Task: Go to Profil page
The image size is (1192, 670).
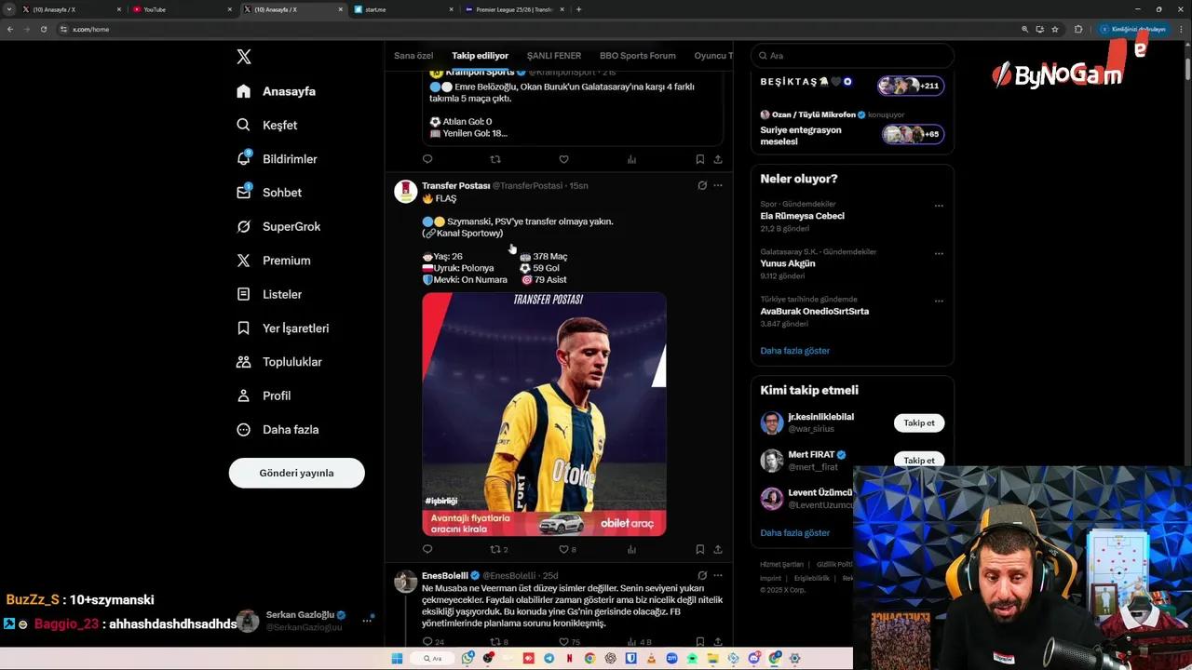Action: point(264,395)
